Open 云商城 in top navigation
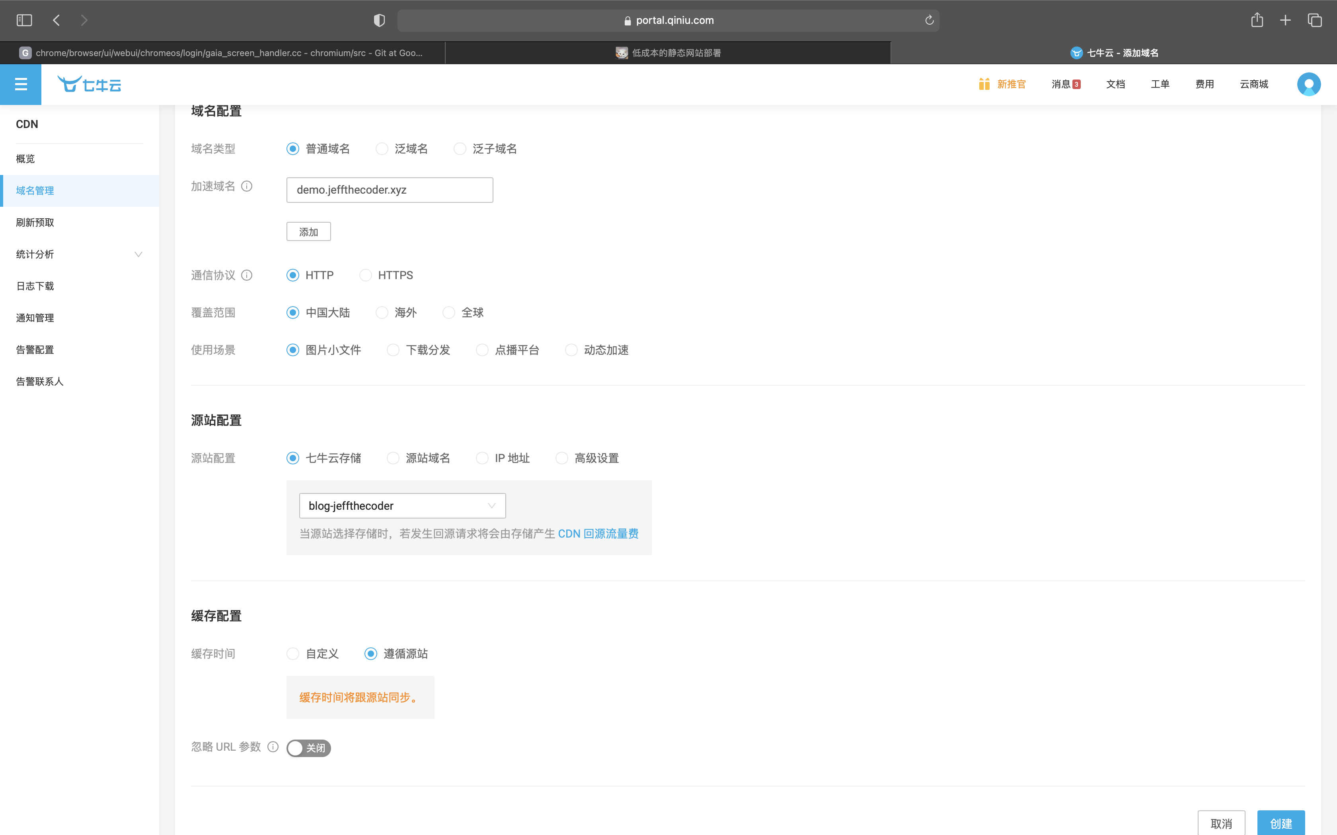This screenshot has height=835, width=1337. [1253, 84]
